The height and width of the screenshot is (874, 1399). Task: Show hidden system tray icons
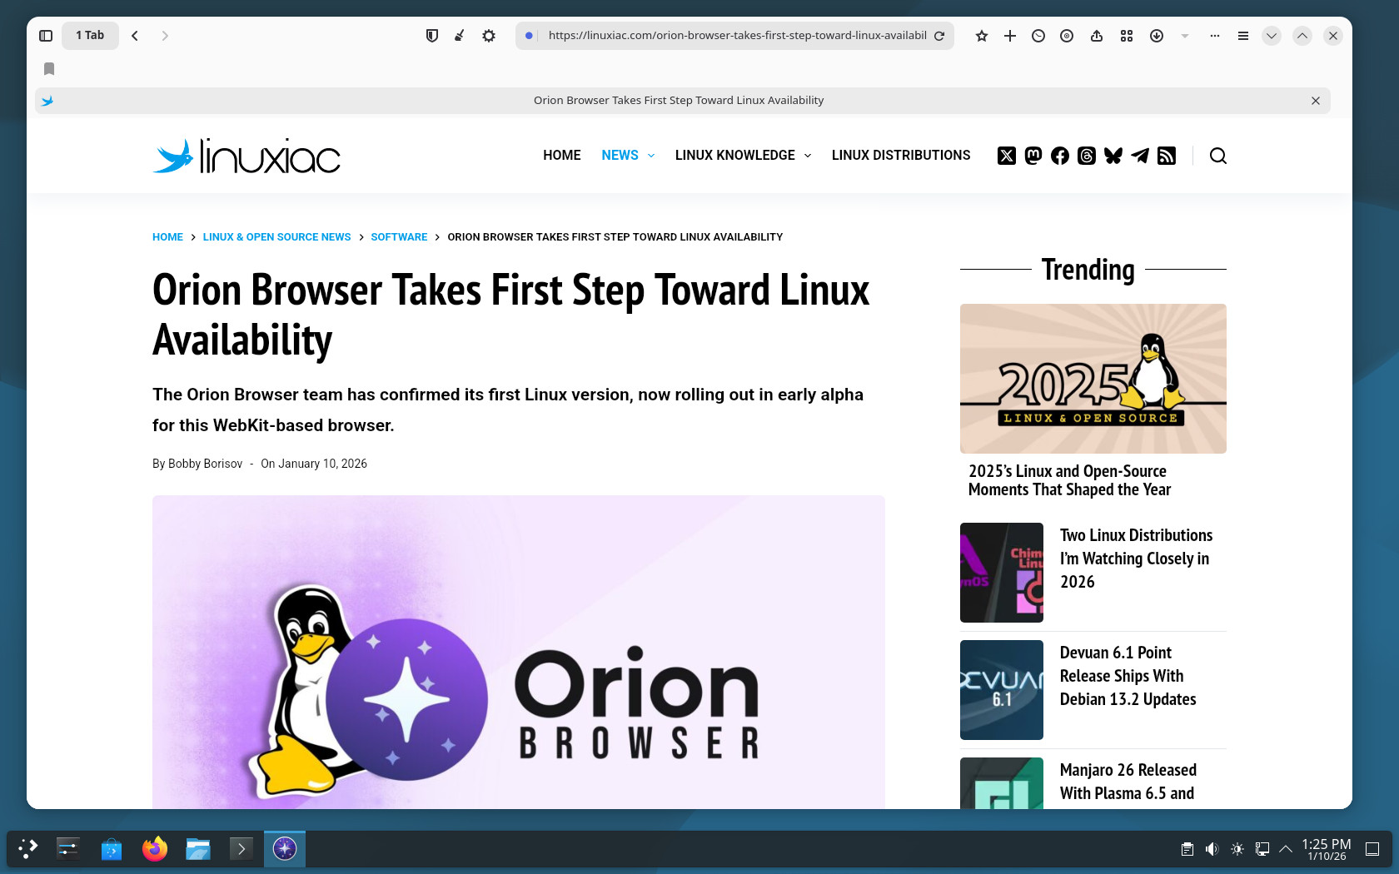coord(1286,849)
